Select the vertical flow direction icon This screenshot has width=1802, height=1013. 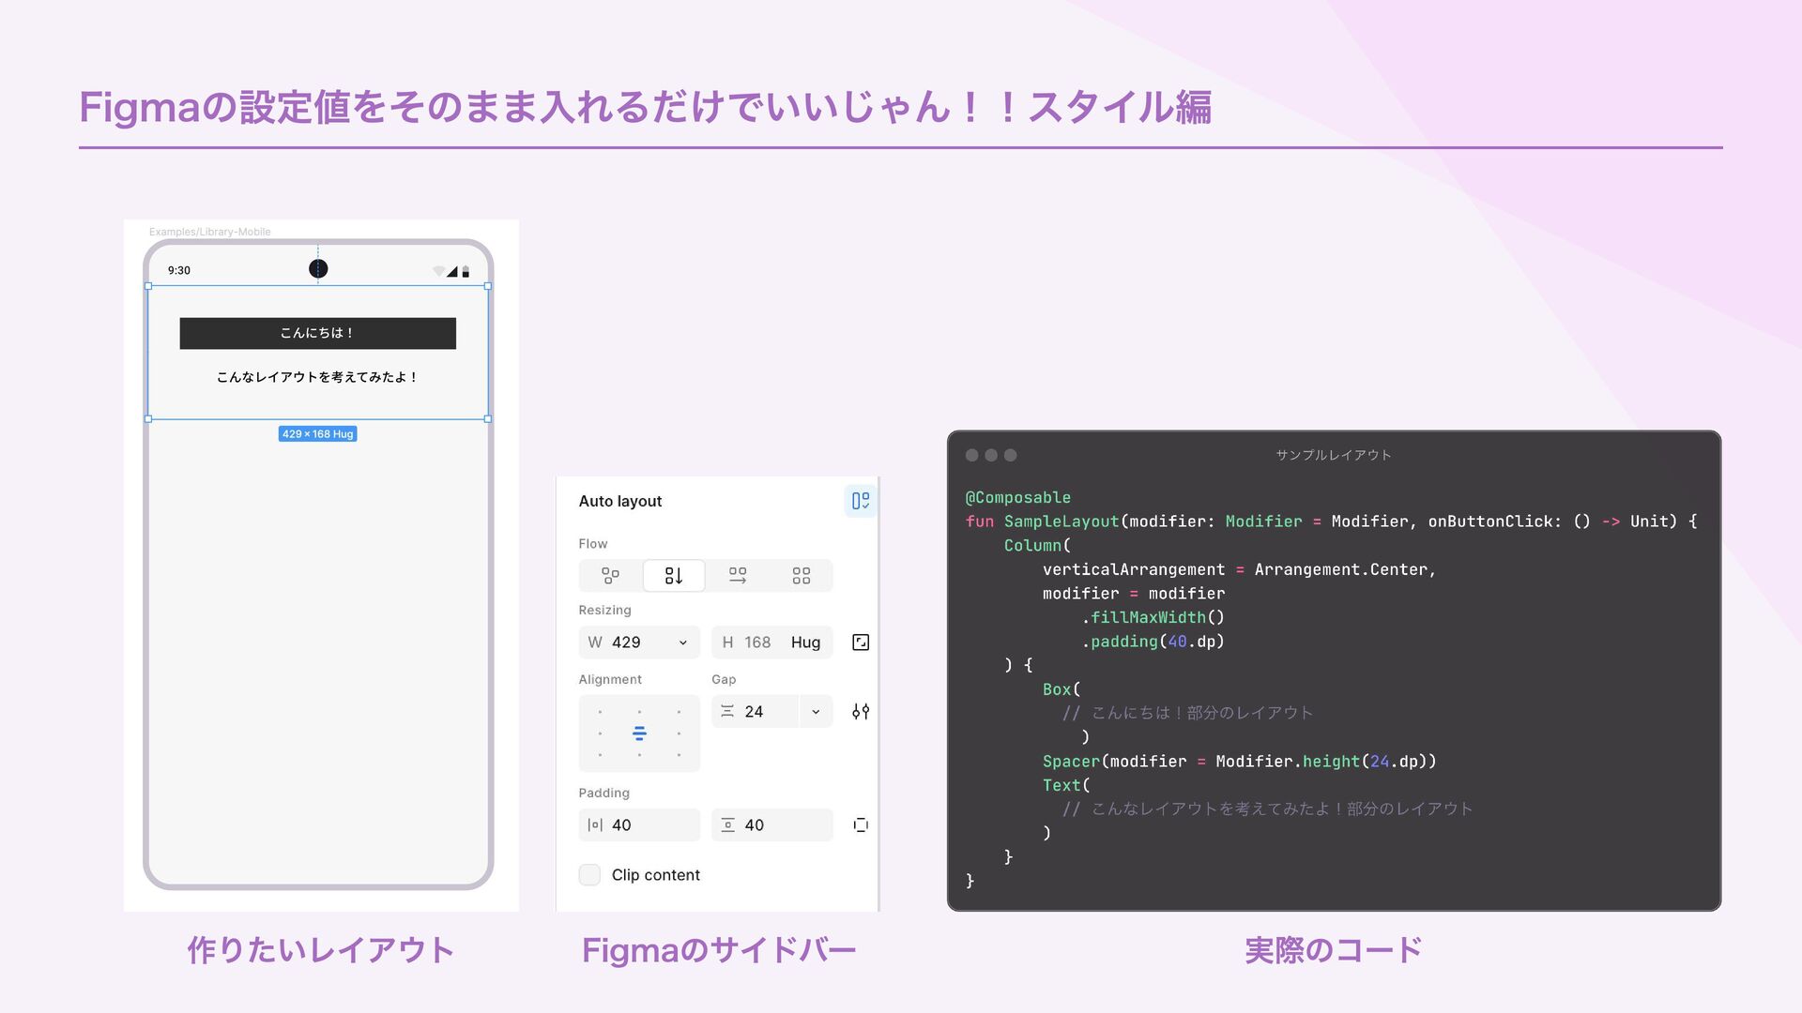click(674, 575)
